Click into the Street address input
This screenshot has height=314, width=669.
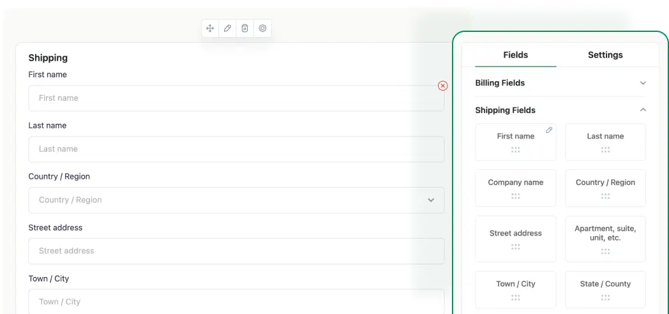click(236, 251)
